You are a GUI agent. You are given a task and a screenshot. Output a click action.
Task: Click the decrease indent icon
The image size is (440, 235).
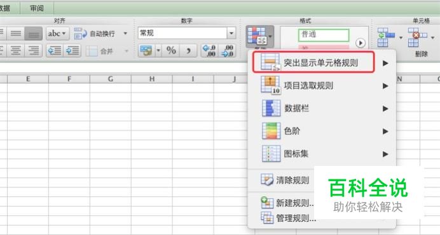pyautogui.click(x=55, y=51)
